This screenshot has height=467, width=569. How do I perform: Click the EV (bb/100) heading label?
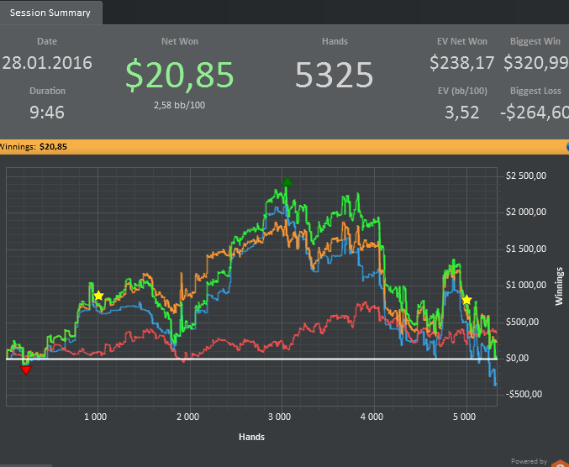[462, 91]
